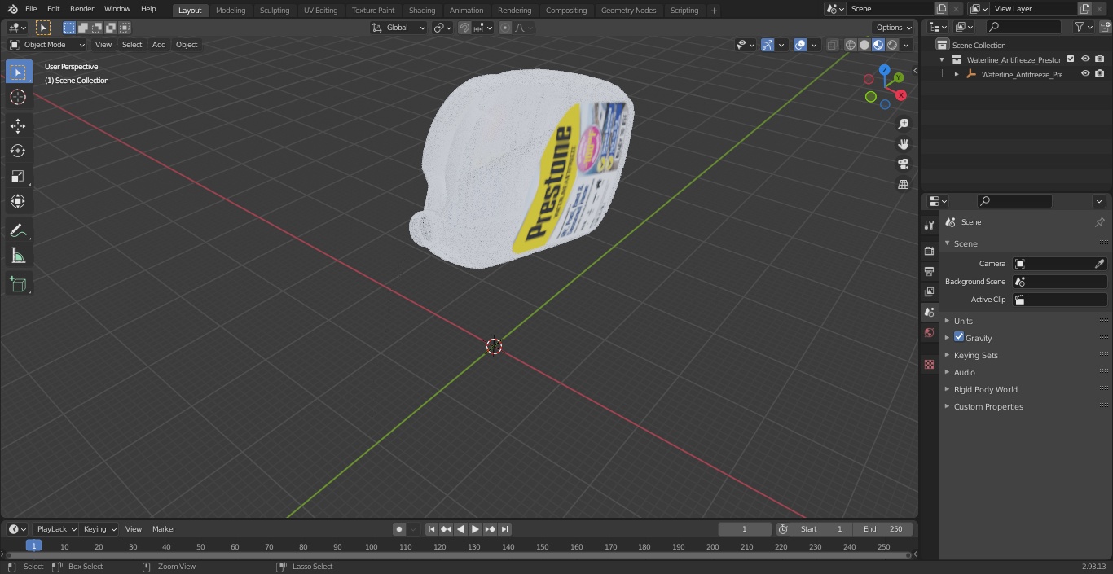Click the Z axis gizmo ball
This screenshot has height=574, width=1113.
click(885, 70)
